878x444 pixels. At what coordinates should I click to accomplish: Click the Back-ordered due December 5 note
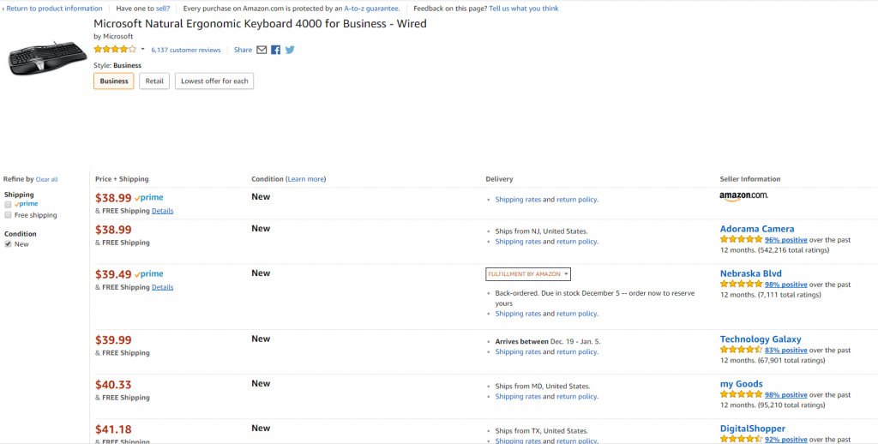click(x=595, y=298)
